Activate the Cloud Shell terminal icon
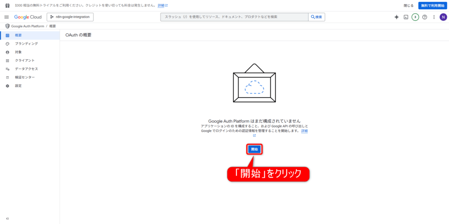 (x=406, y=17)
